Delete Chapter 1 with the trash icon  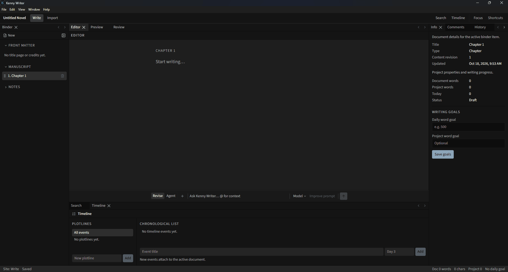[62, 76]
